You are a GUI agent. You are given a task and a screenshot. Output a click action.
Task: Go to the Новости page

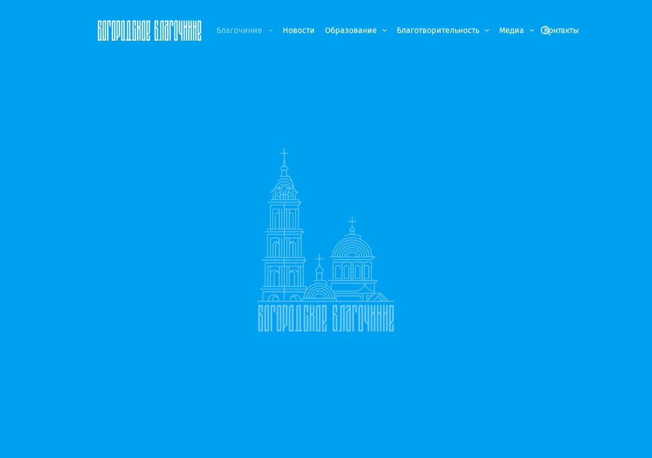tap(298, 30)
